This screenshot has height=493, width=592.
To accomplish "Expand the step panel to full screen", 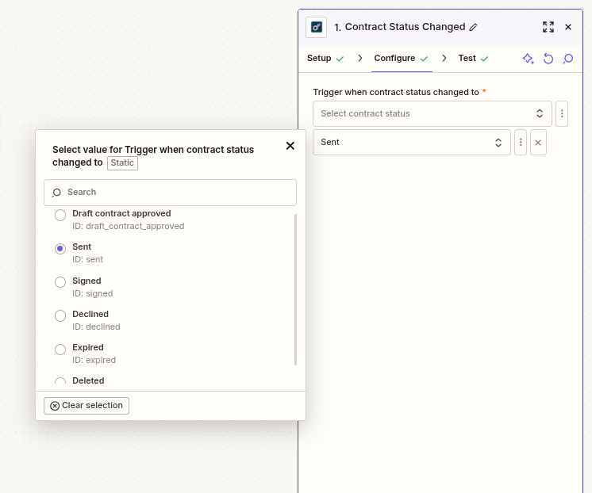I will point(548,27).
